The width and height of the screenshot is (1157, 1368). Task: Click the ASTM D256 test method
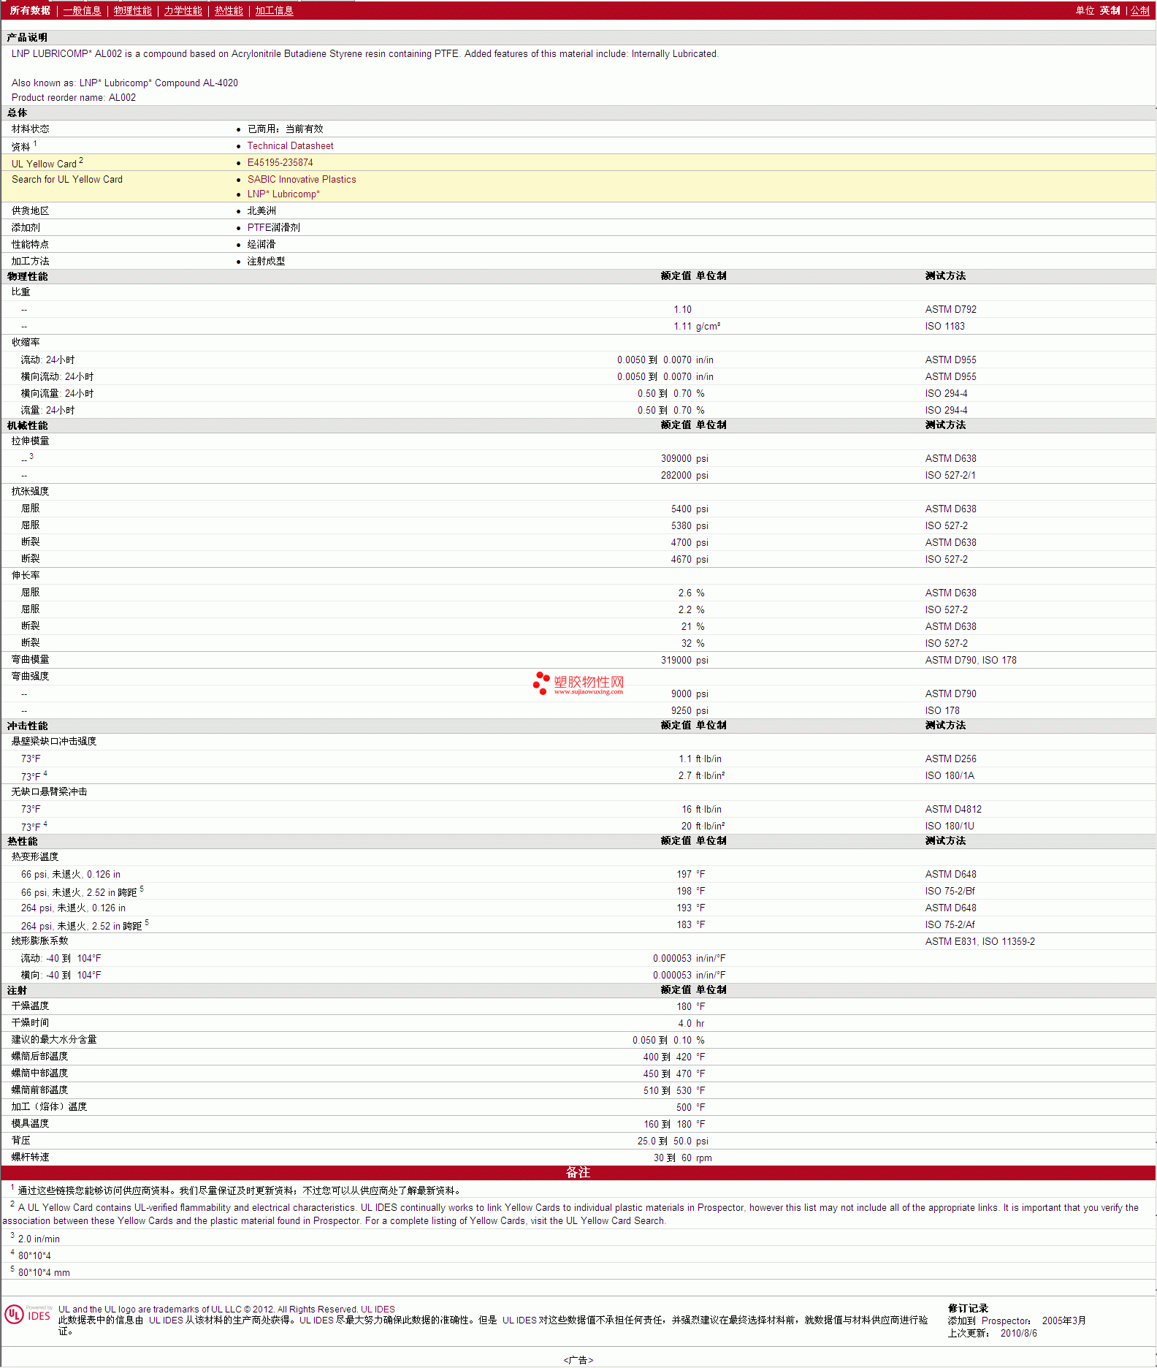(950, 759)
